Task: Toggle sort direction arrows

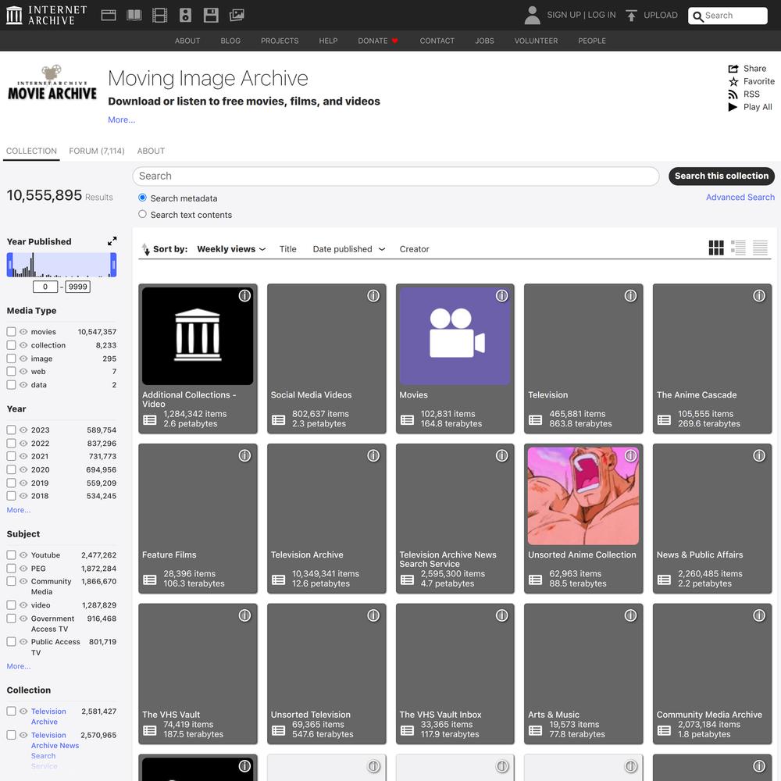Action: click(x=145, y=249)
